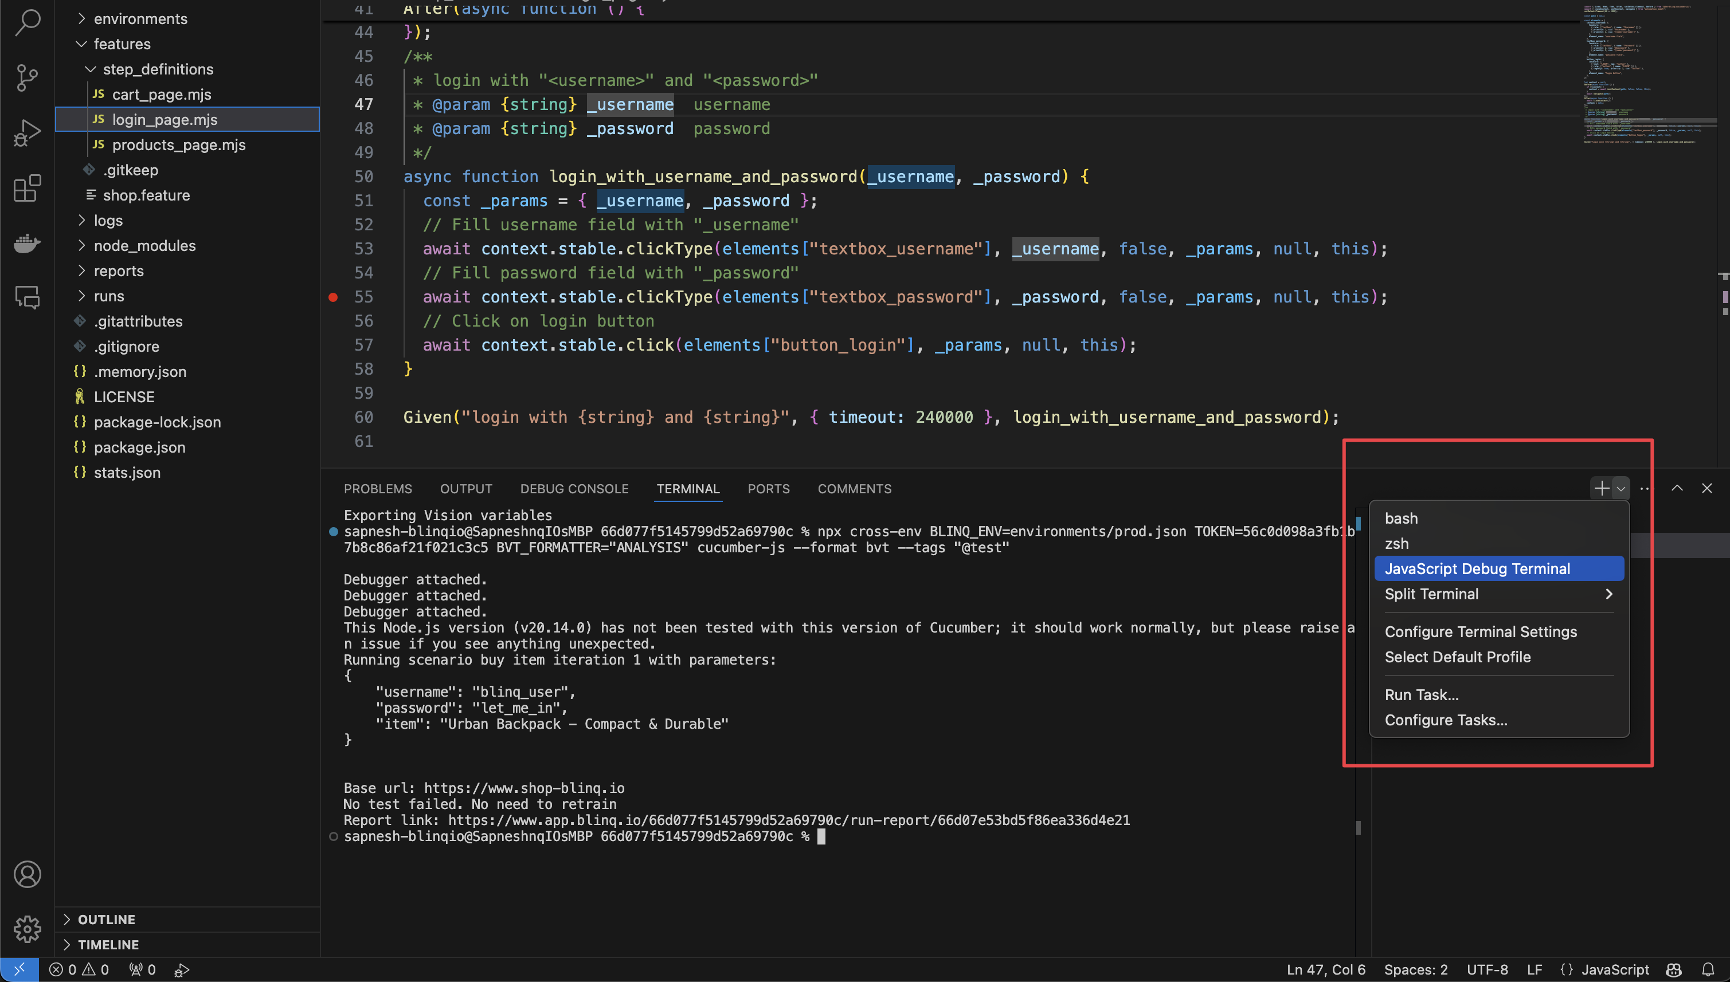This screenshot has height=982, width=1730.
Task: Open the Extensions view
Action: click(27, 188)
